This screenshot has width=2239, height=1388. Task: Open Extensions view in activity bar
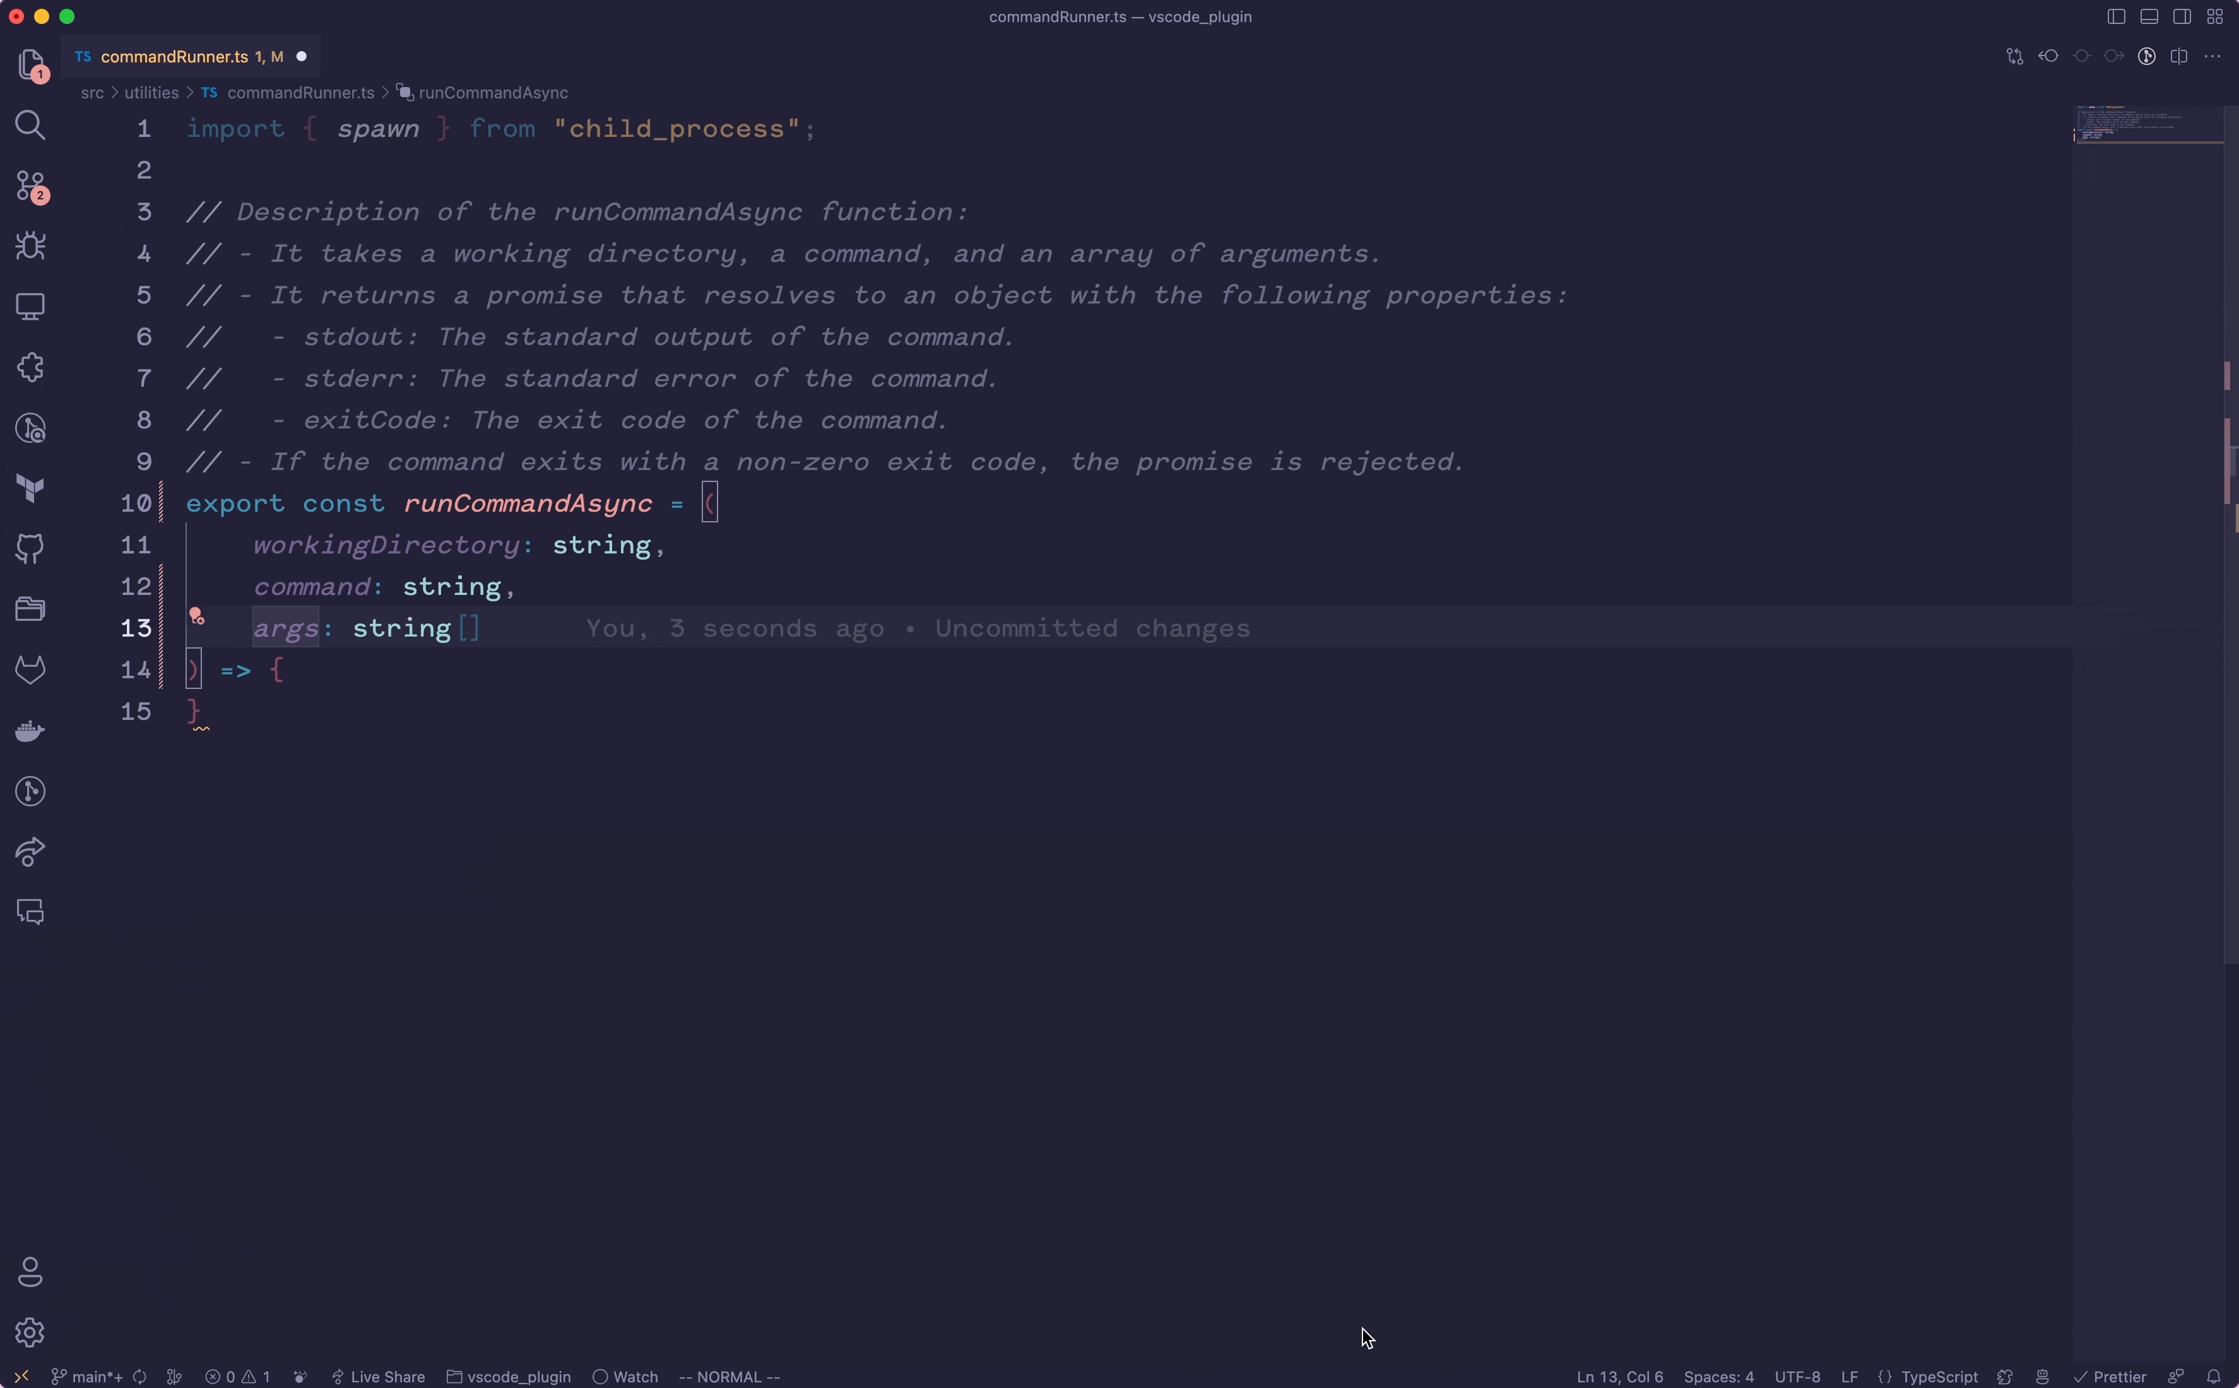tap(30, 367)
